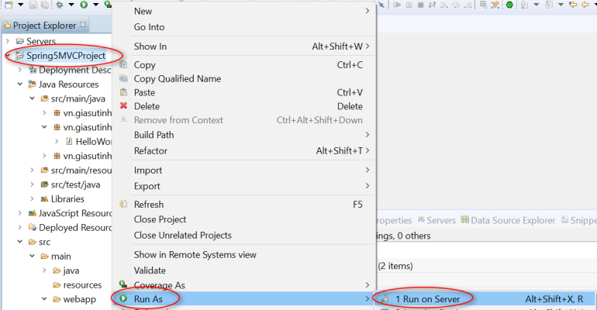
Task: Toggle Use Step Filters
Action: [495, 5]
